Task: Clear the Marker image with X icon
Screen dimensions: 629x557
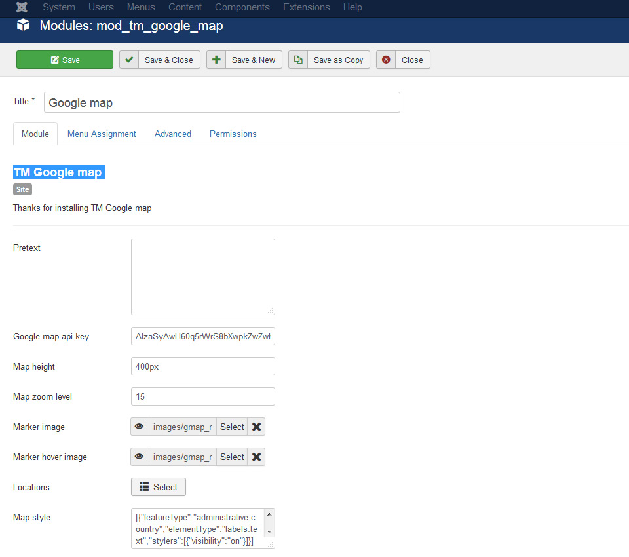Action: click(256, 427)
